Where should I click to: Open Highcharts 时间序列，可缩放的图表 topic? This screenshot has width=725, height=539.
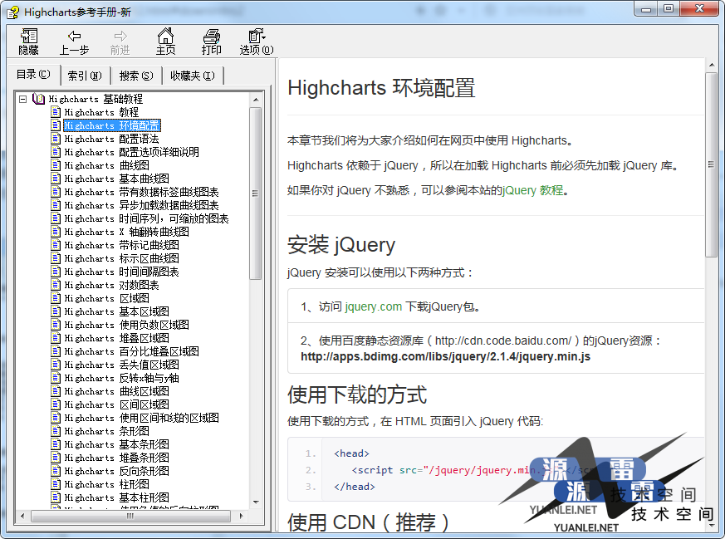[146, 218]
